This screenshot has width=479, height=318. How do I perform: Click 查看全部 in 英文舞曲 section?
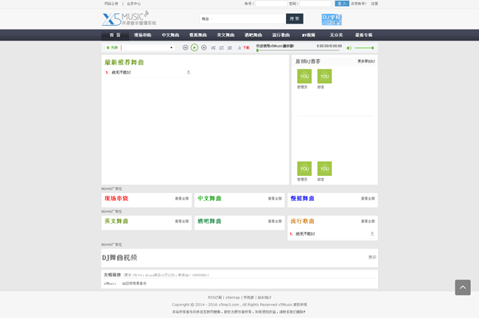point(182,222)
